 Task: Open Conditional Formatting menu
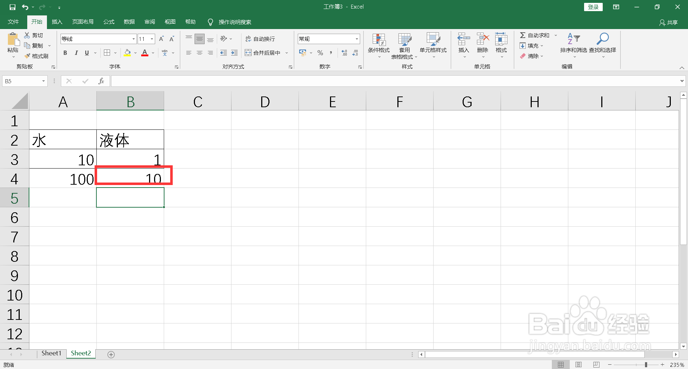379,46
